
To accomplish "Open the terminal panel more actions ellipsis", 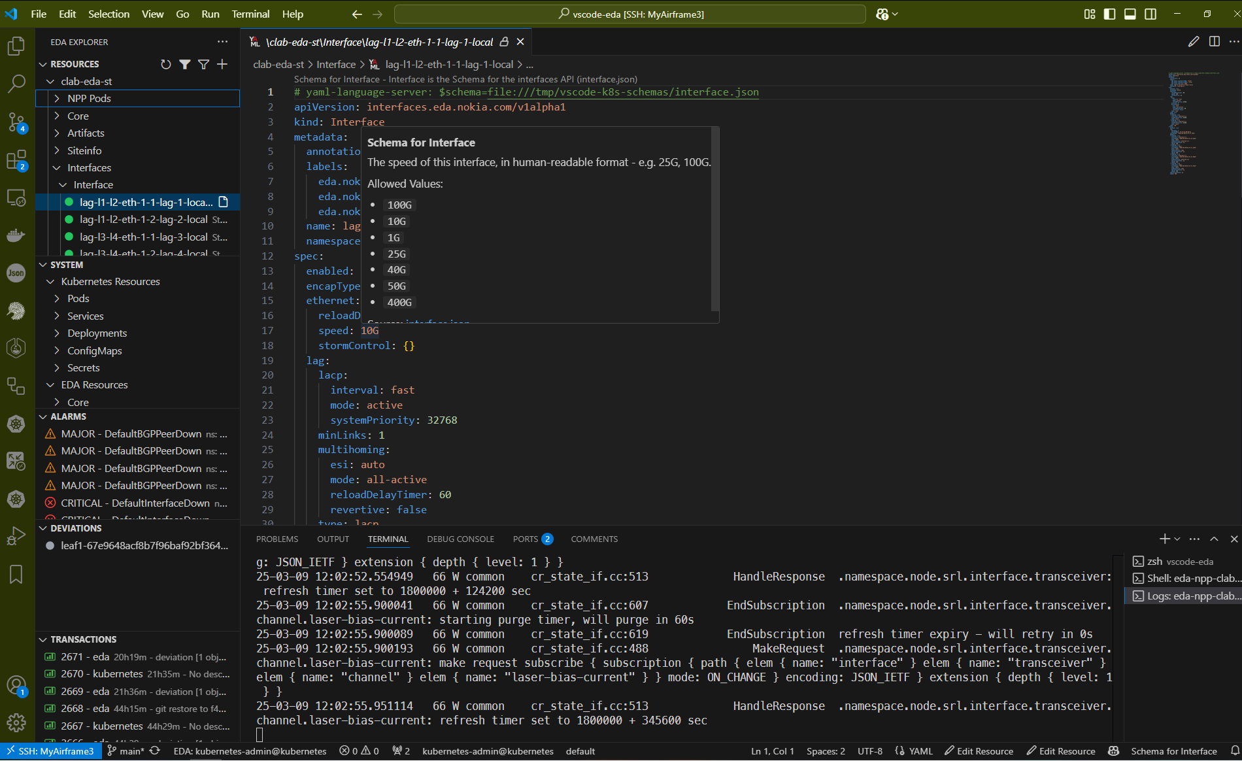I will (1194, 539).
